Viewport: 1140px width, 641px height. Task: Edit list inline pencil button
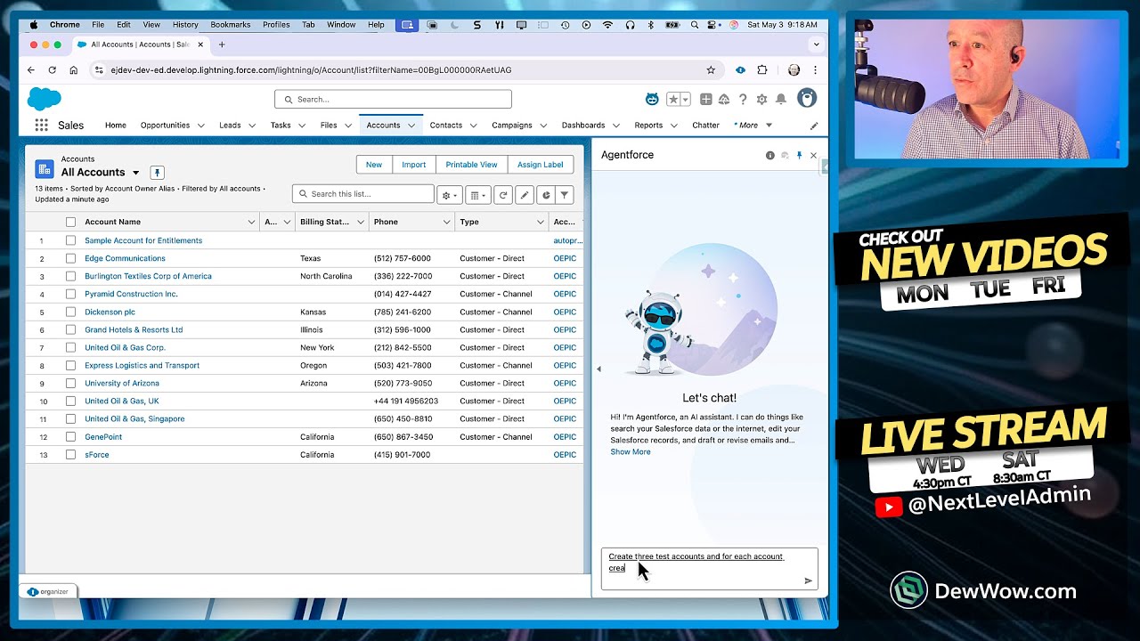[525, 194]
